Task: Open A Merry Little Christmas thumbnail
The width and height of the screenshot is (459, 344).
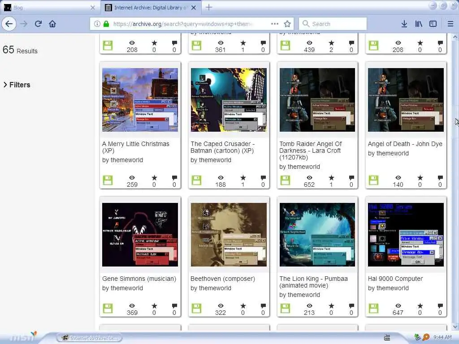Action: (140, 100)
